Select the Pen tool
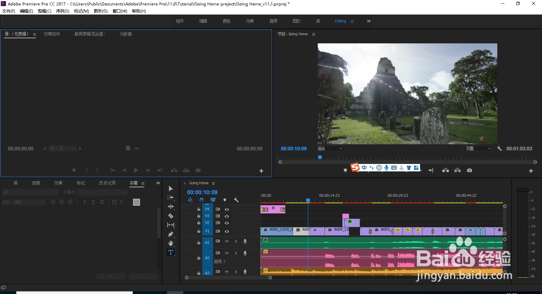Screen dimensions: 542x294 pos(171,234)
